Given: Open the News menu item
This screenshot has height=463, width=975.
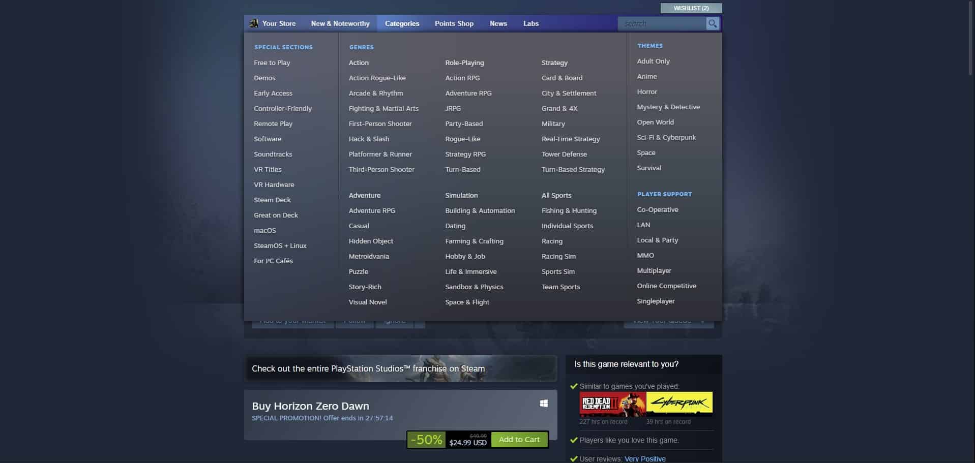Looking at the screenshot, I should [x=498, y=23].
